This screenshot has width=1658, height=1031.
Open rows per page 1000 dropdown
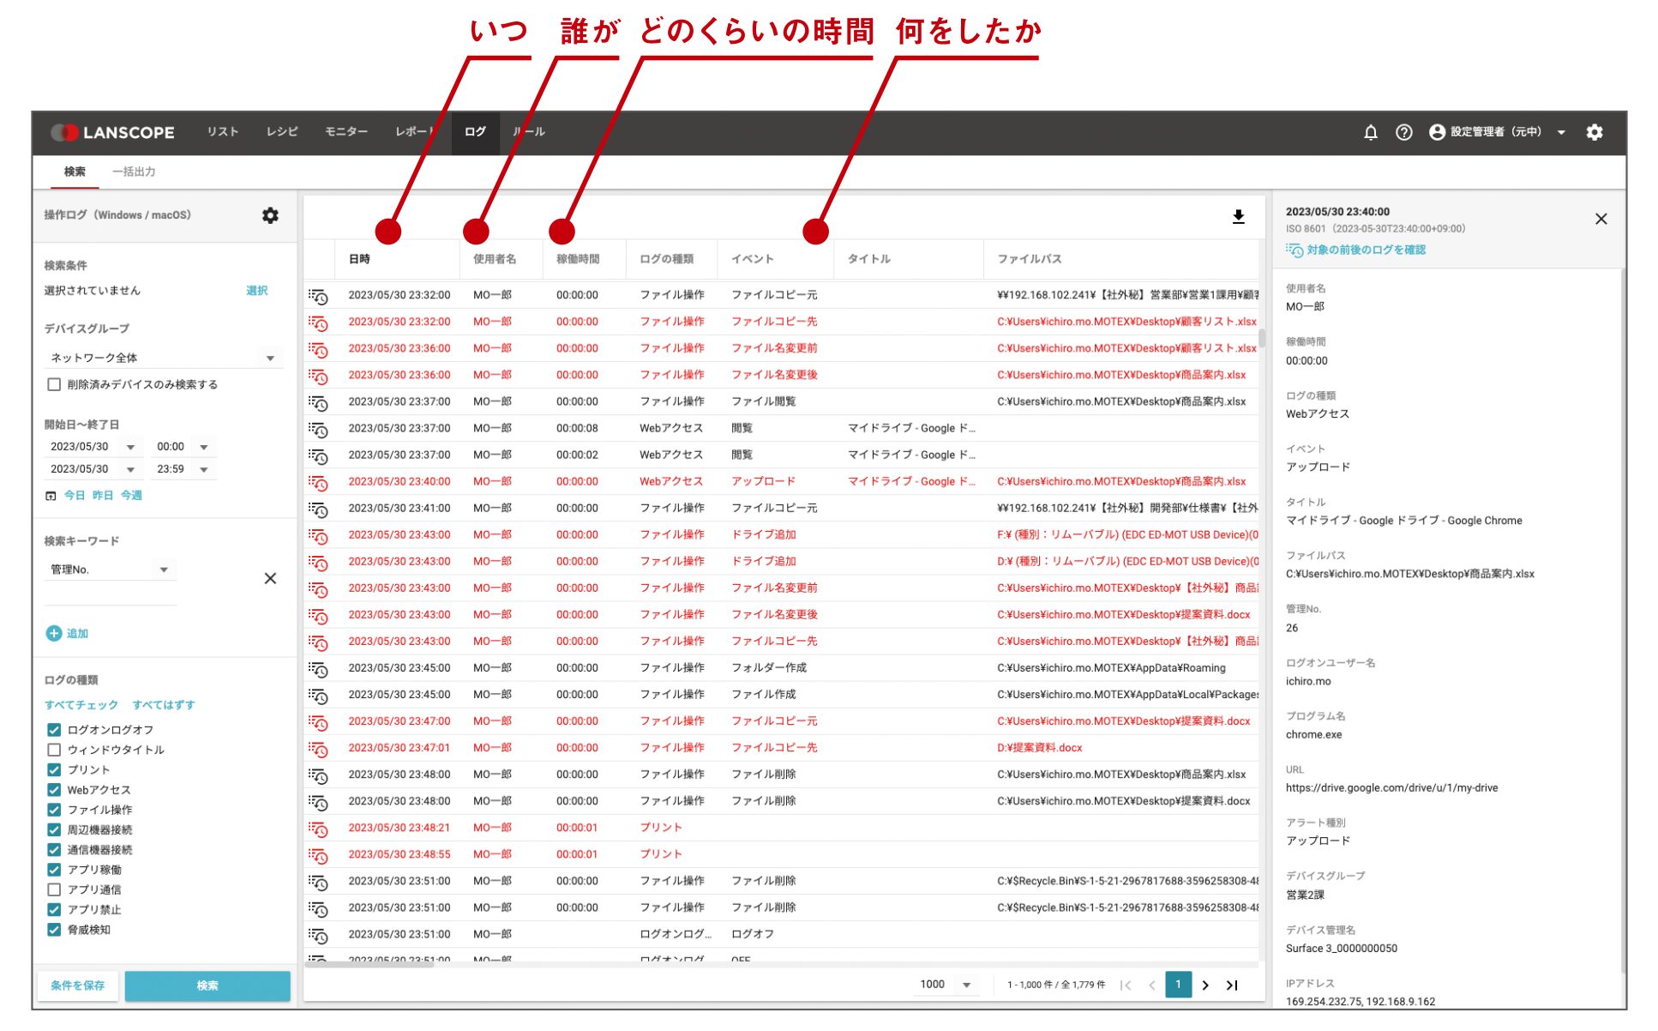pyautogui.click(x=966, y=985)
